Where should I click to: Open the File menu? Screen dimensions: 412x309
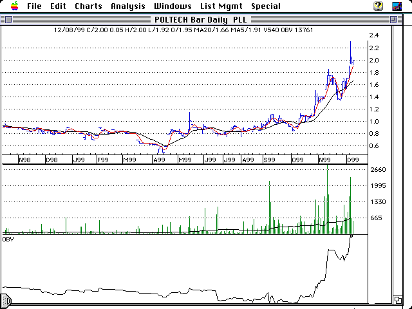pos(34,6)
